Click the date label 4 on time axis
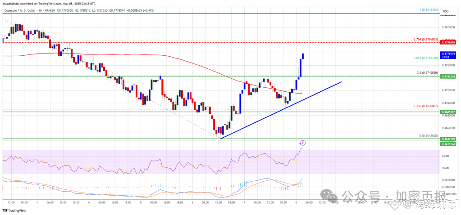 pos(88,203)
